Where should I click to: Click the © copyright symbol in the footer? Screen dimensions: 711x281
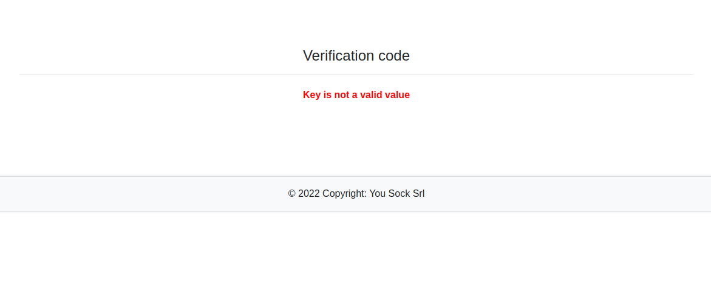click(291, 194)
